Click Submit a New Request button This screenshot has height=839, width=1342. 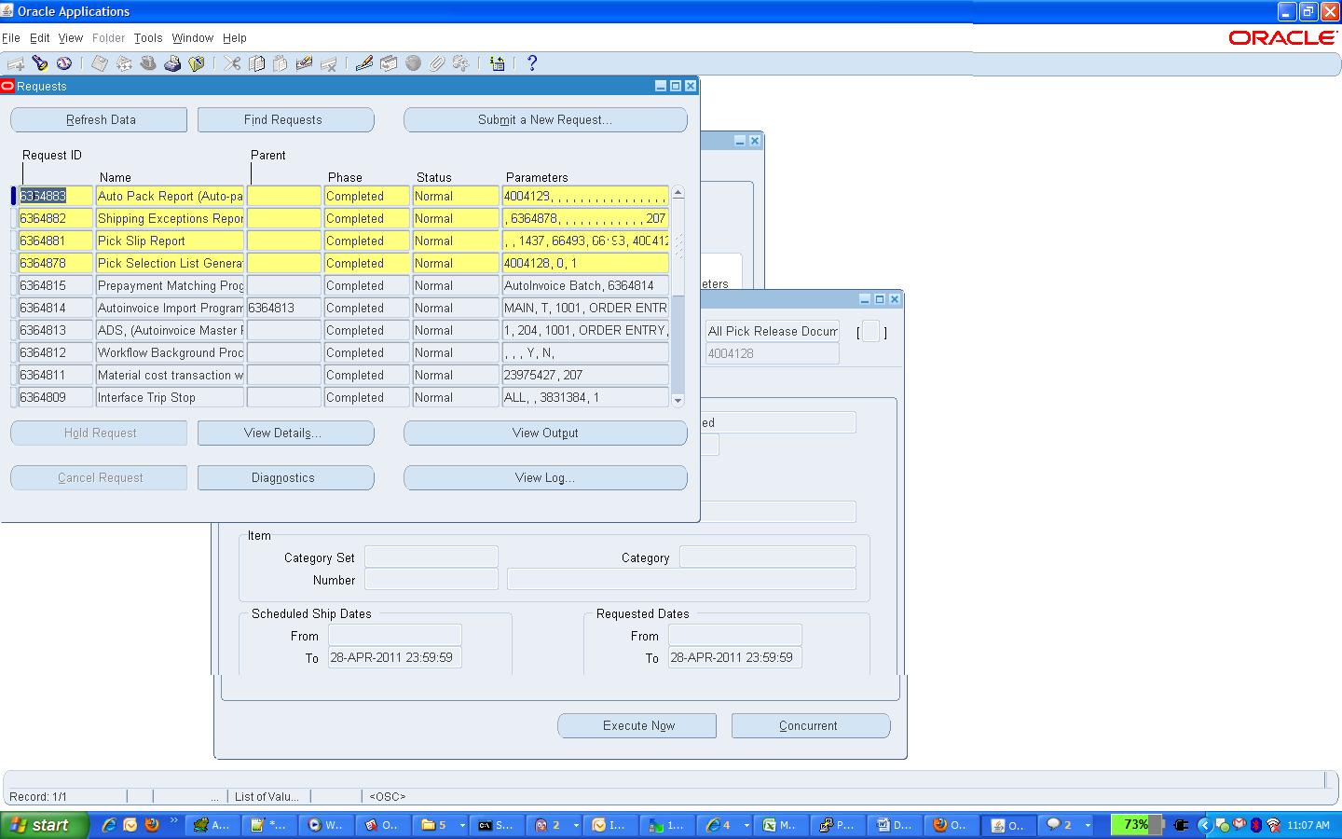[545, 119]
